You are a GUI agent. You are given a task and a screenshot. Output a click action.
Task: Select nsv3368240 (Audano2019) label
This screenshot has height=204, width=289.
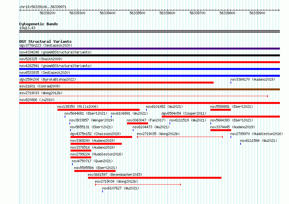tap(93, 141)
